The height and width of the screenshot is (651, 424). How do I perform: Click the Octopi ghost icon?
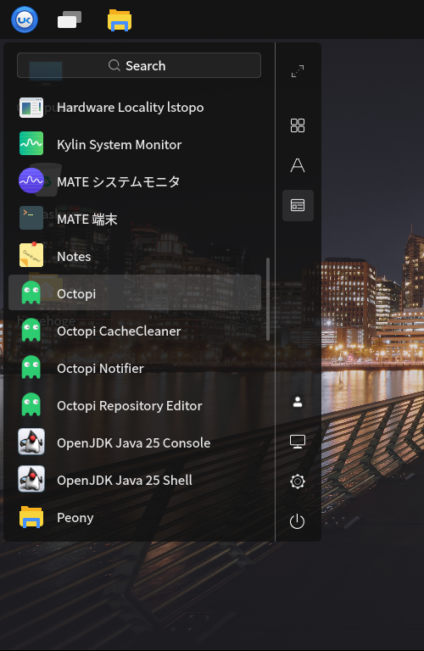click(x=31, y=292)
